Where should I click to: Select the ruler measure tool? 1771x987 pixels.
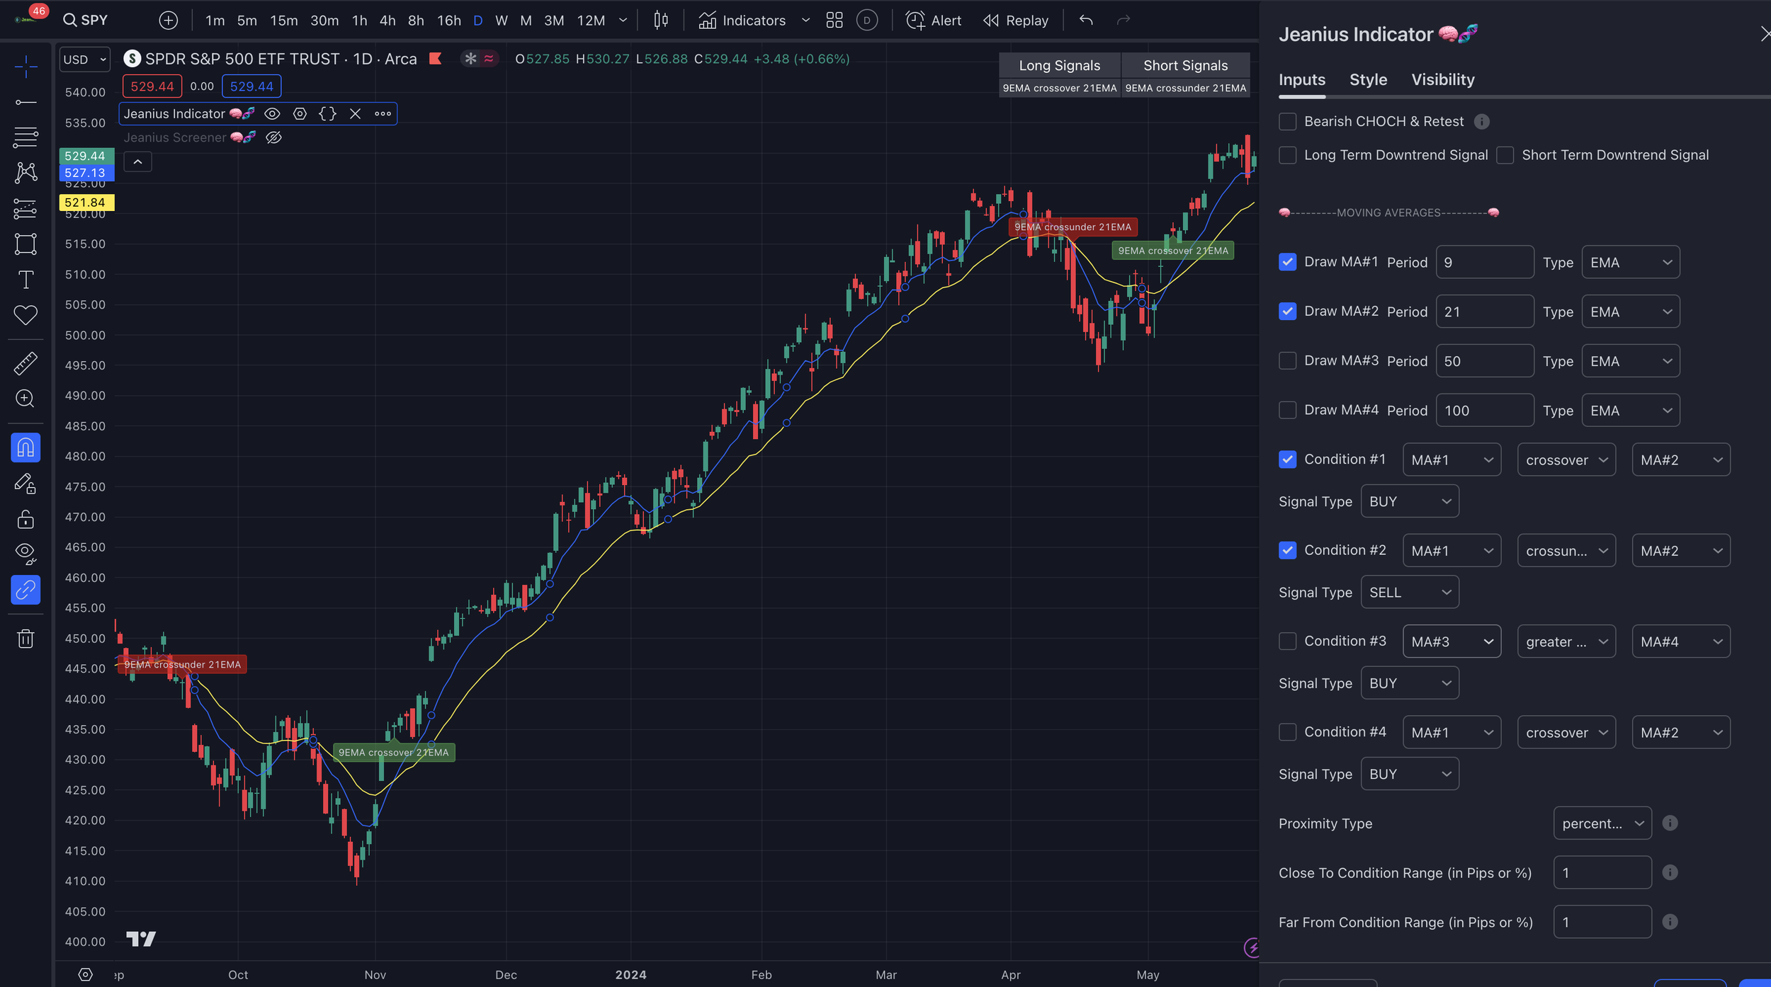click(26, 363)
